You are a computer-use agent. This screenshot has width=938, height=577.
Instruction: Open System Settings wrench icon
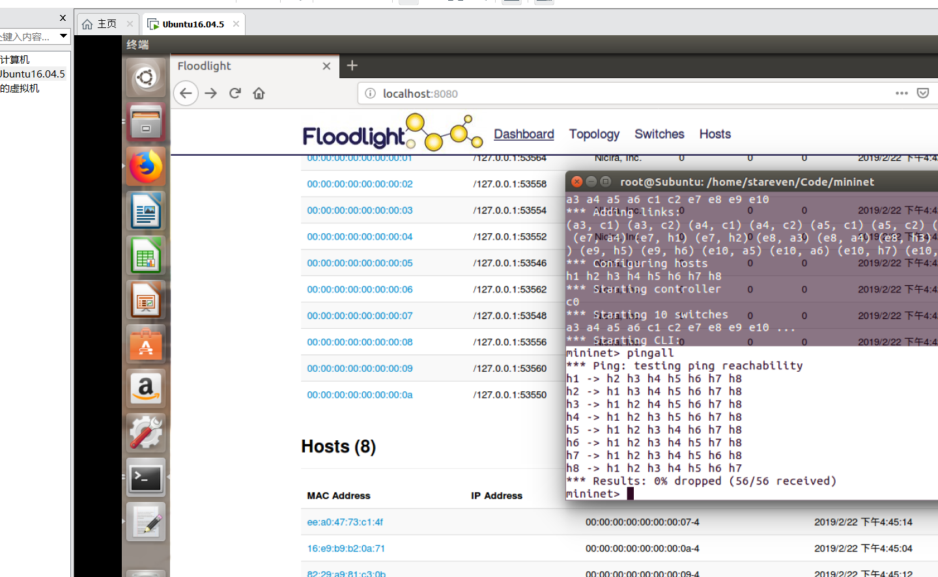pyautogui.click(x=146, y=432)
